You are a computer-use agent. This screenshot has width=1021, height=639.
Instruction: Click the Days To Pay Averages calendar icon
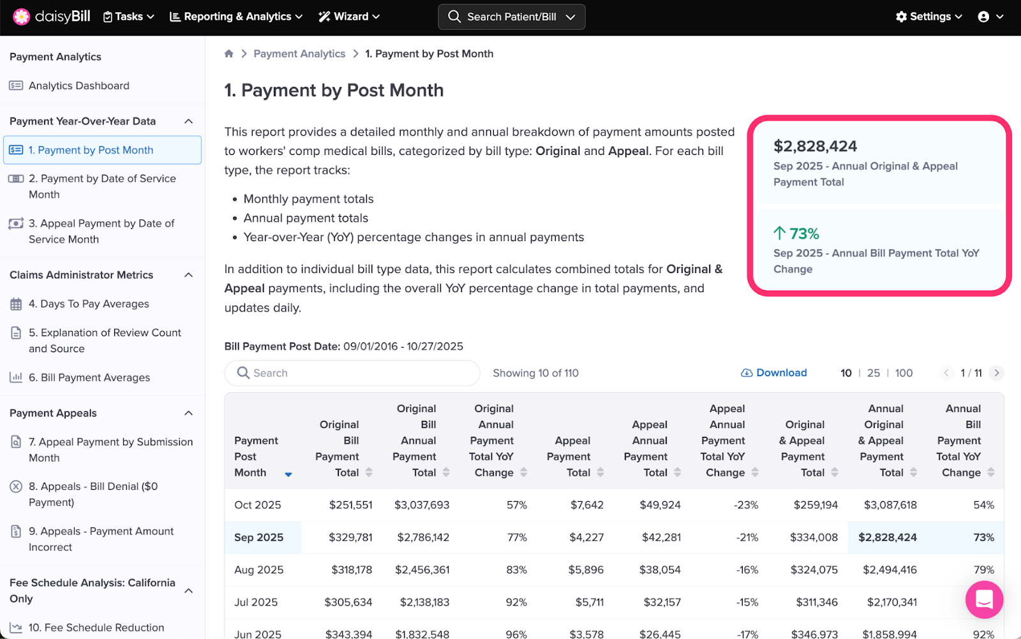click(16, 304)
